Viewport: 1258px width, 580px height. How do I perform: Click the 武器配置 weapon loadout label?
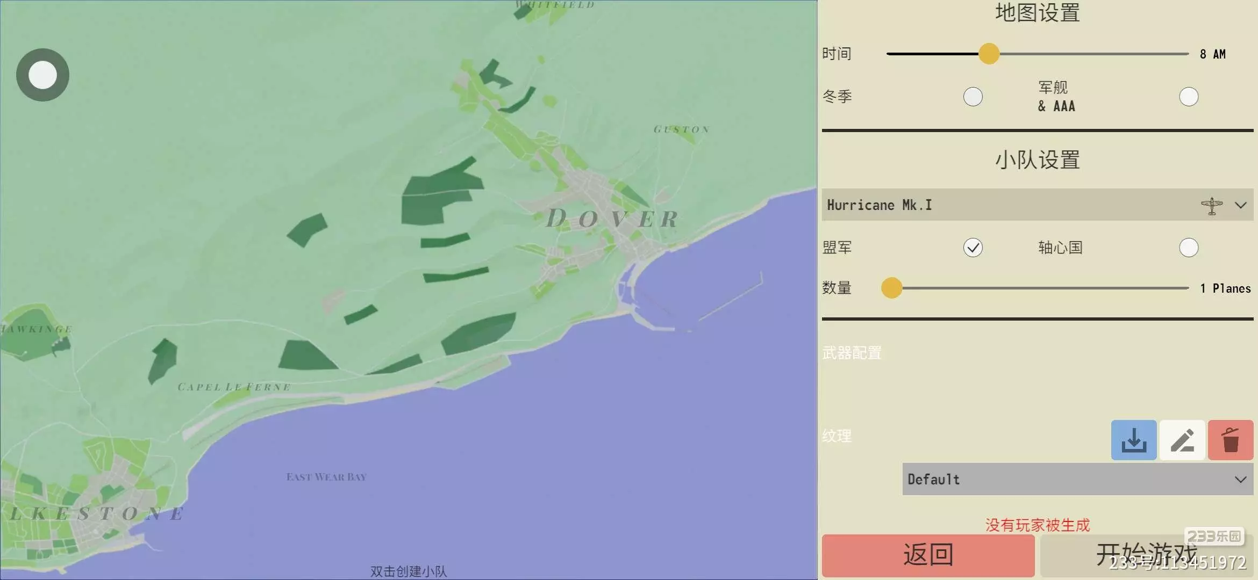(x=852, y=353)
